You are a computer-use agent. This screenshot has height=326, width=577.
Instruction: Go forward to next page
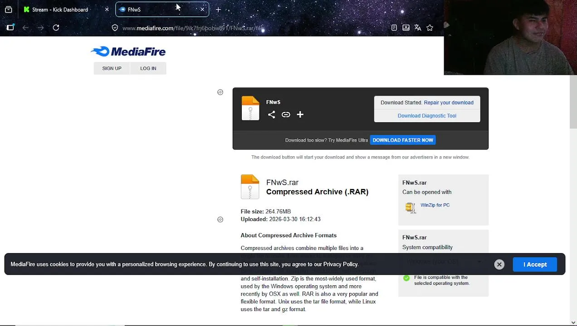pos(41,28)
